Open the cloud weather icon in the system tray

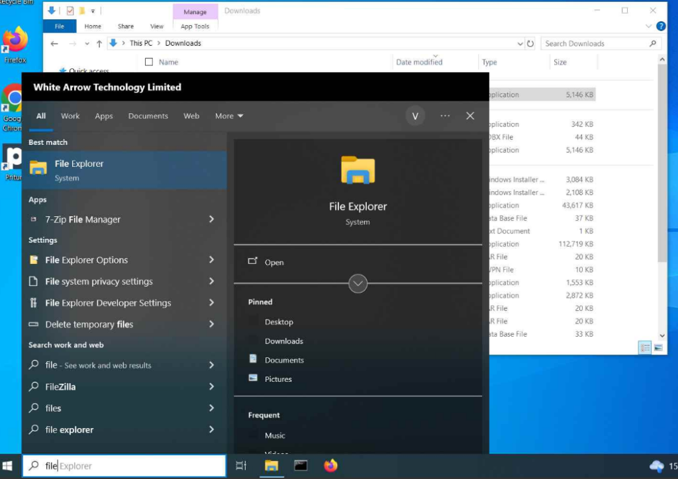click(656, 466)
